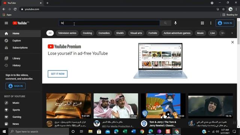Dismiss the YouTube Premium banner

(x=232, y=42)
